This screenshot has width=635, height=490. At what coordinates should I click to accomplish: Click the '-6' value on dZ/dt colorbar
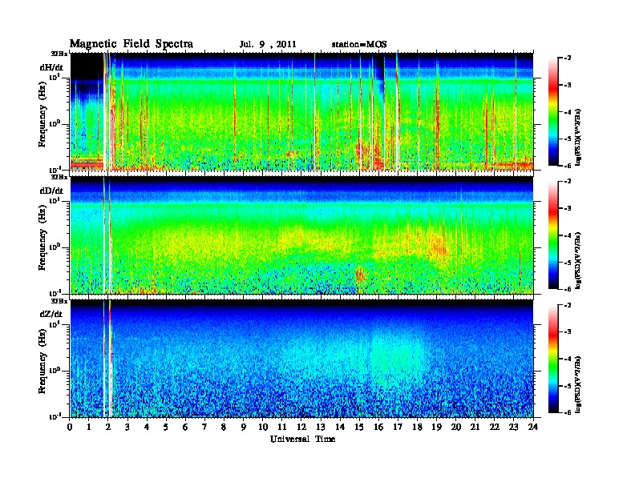click(x=568, y=412)
